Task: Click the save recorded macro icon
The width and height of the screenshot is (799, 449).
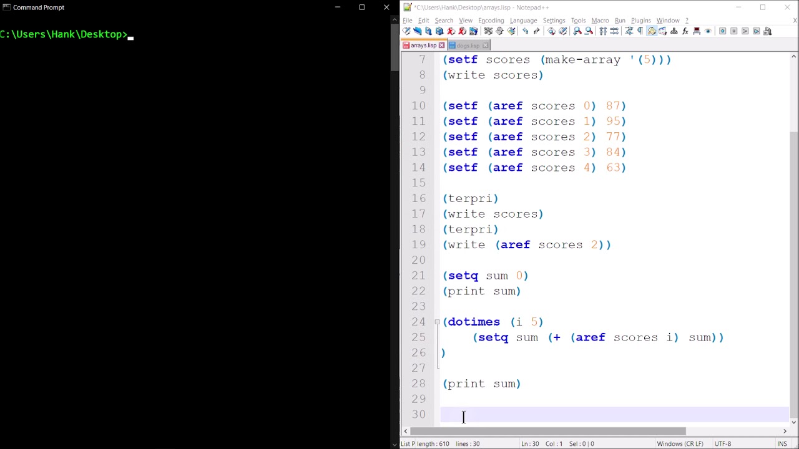Action: (x=767, y=31)
